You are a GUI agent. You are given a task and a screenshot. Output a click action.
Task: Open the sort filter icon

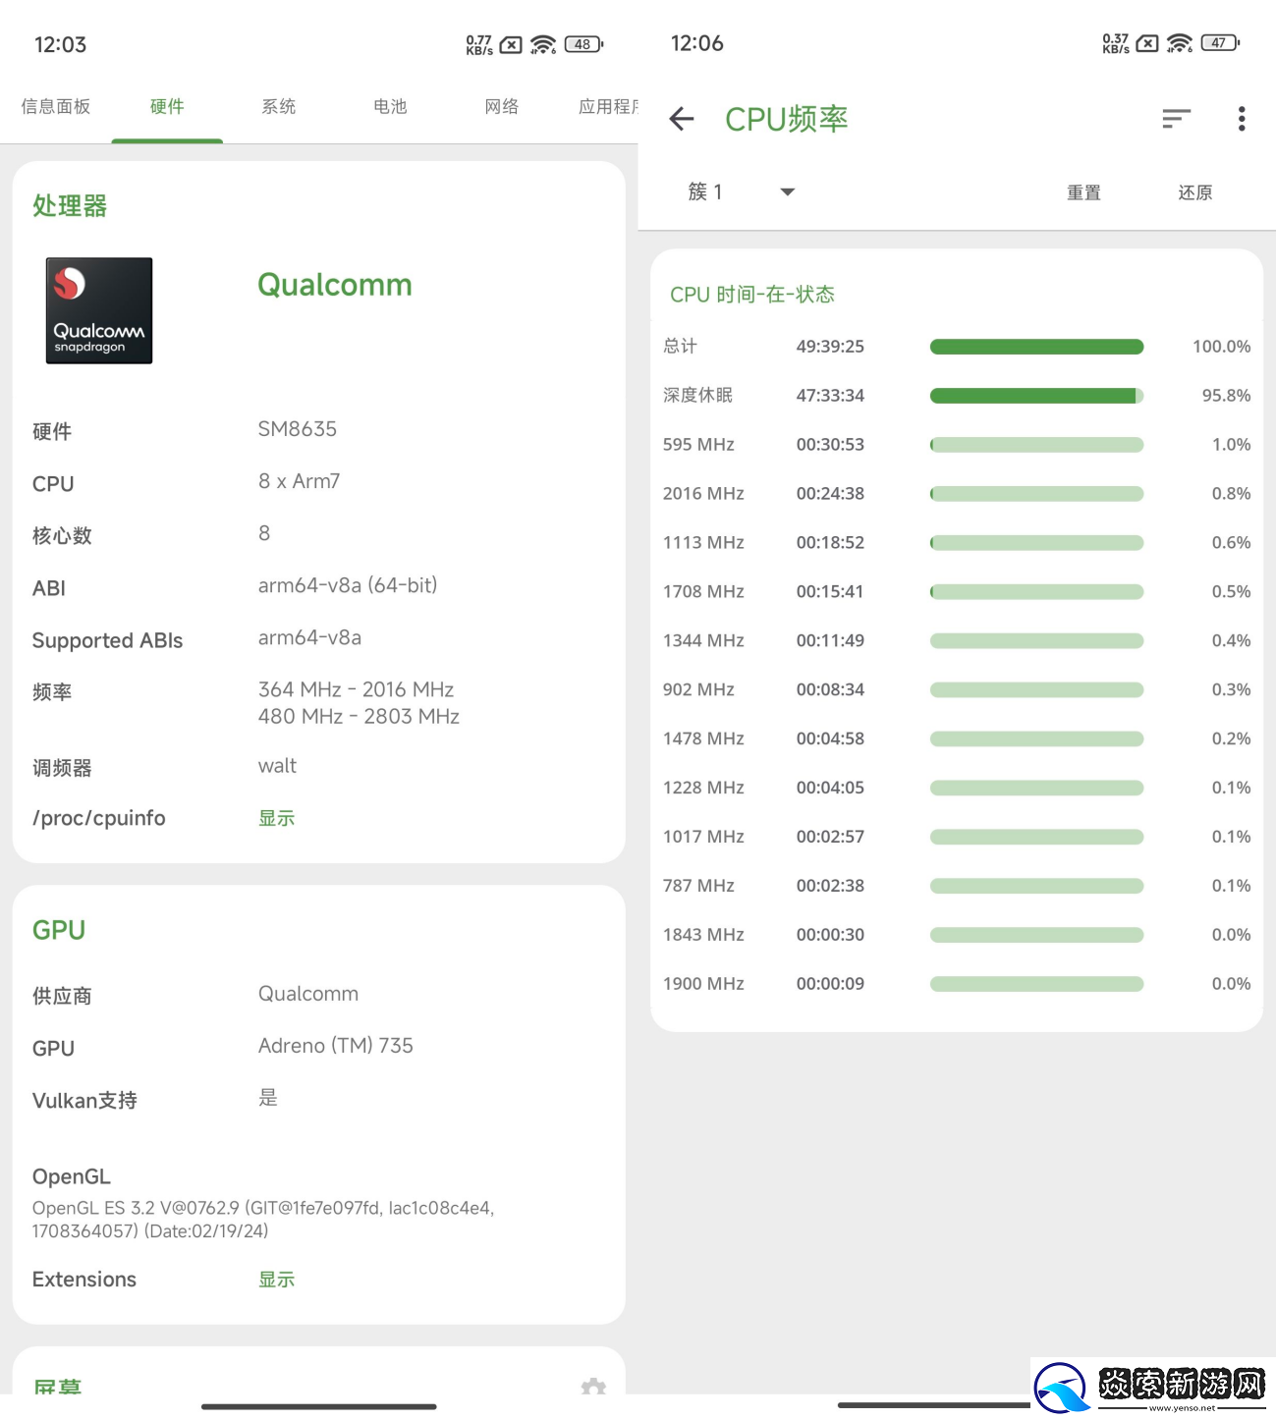coord(1176,119)
